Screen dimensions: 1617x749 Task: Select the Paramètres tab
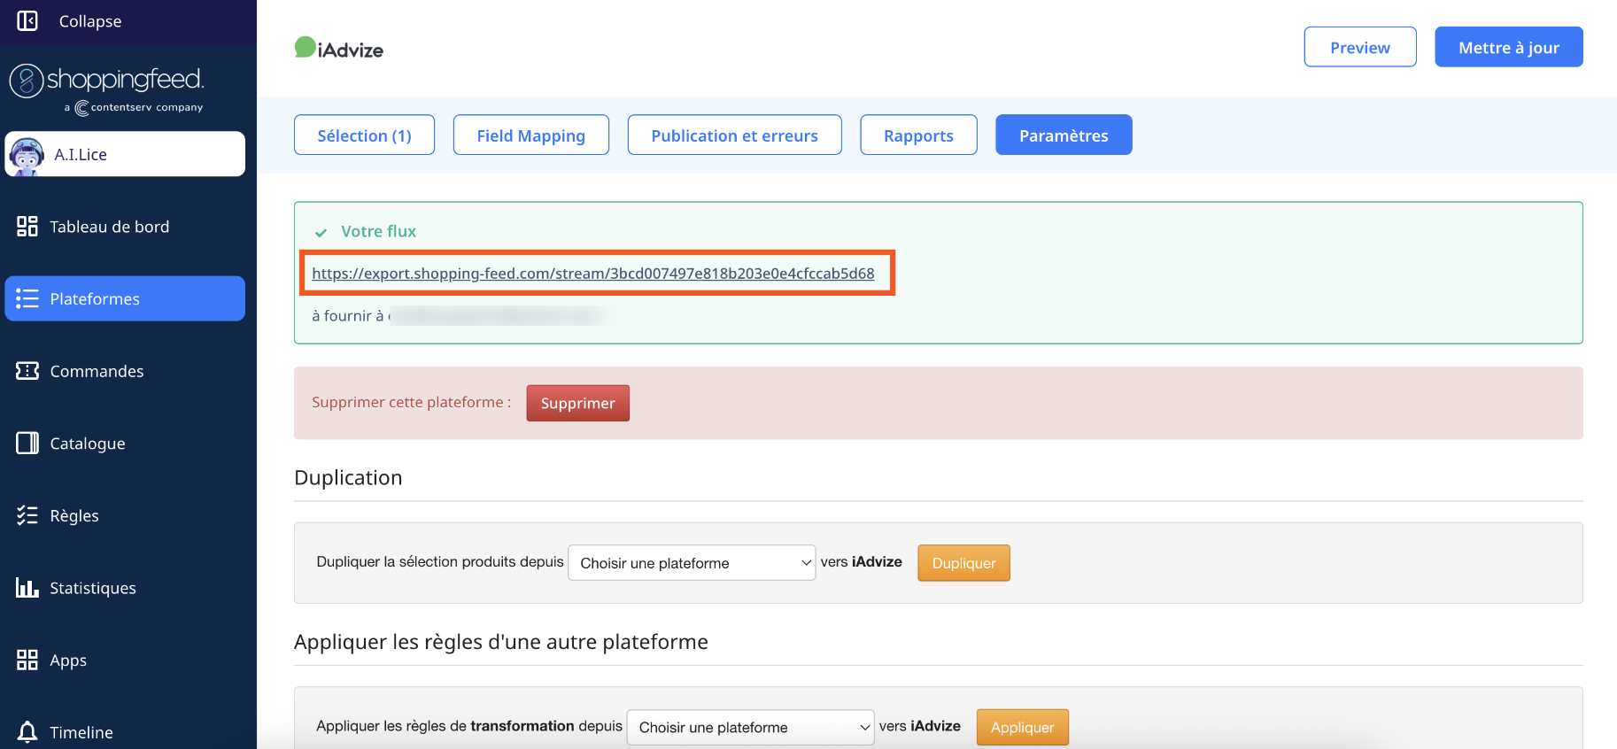pyautogui.click(x=1064, y=135)
